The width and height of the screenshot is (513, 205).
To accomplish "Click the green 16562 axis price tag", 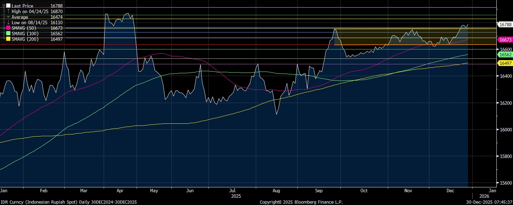I will (x=505, y=55).
